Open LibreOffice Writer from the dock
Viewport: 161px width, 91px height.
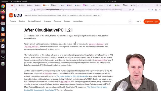[x=3, y=29]
